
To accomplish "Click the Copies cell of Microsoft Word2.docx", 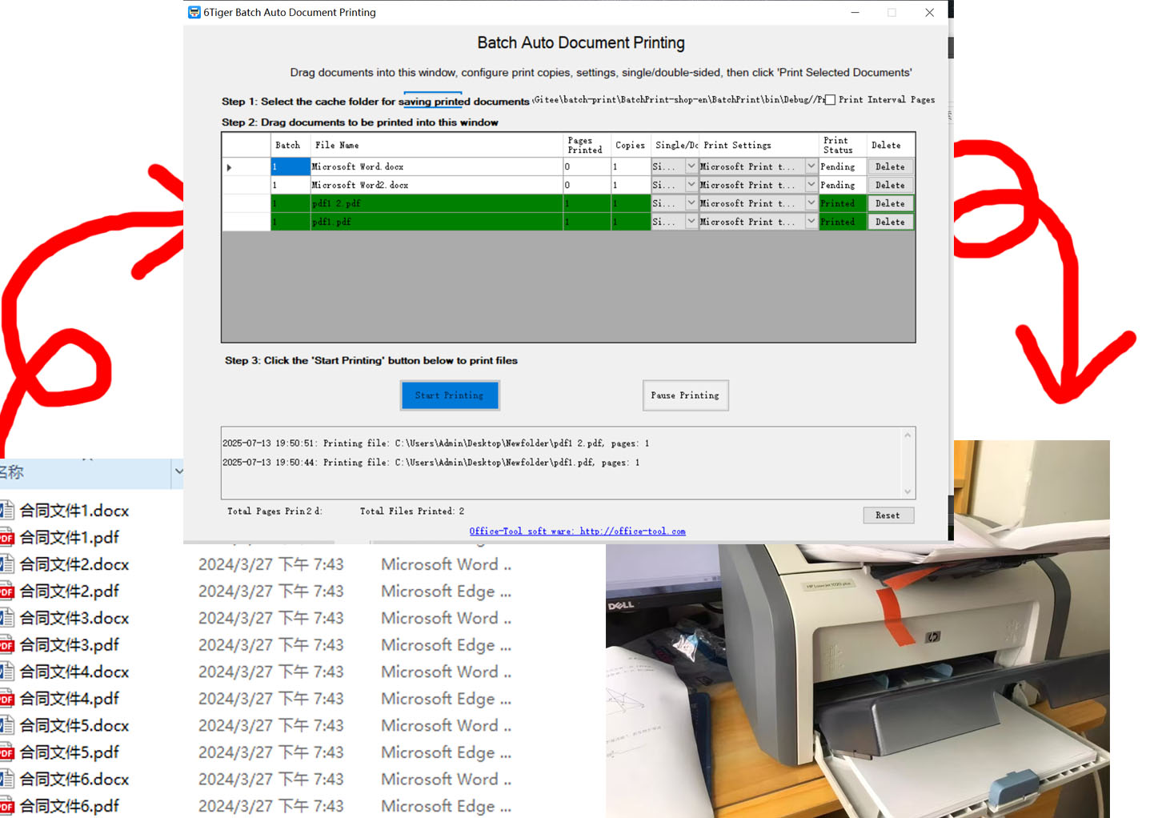I will pos(631,185).
